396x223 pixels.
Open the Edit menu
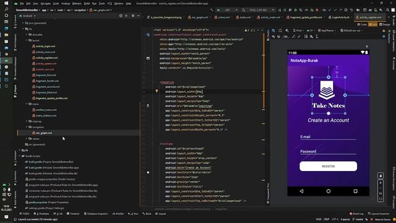coord(28,4)
